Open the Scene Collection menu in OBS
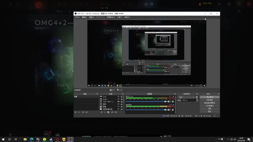The width and height of the screenshot is (253, 142). coord(111,17)
